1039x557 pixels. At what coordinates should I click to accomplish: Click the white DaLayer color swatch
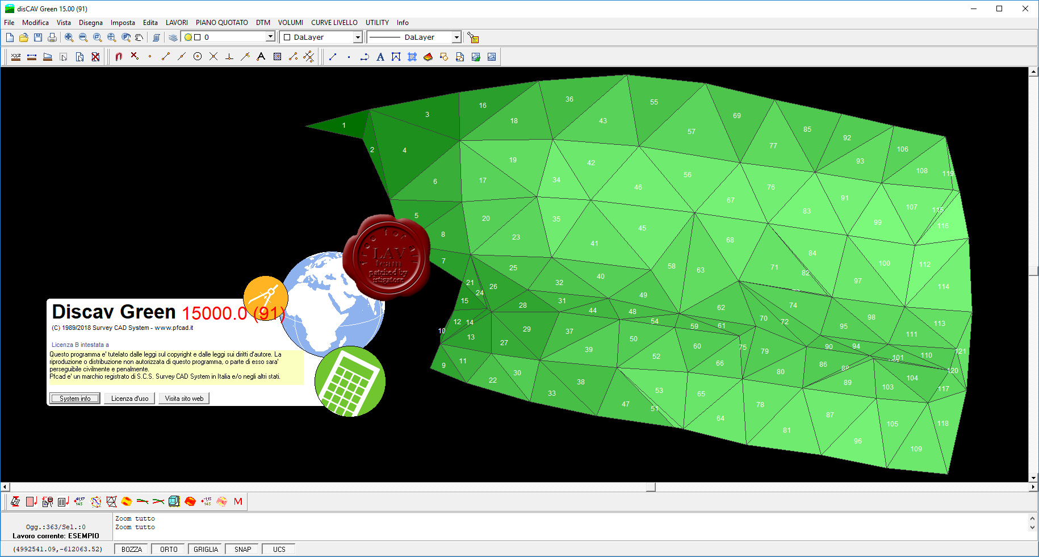pyautogui.click(x=287, y=37)
